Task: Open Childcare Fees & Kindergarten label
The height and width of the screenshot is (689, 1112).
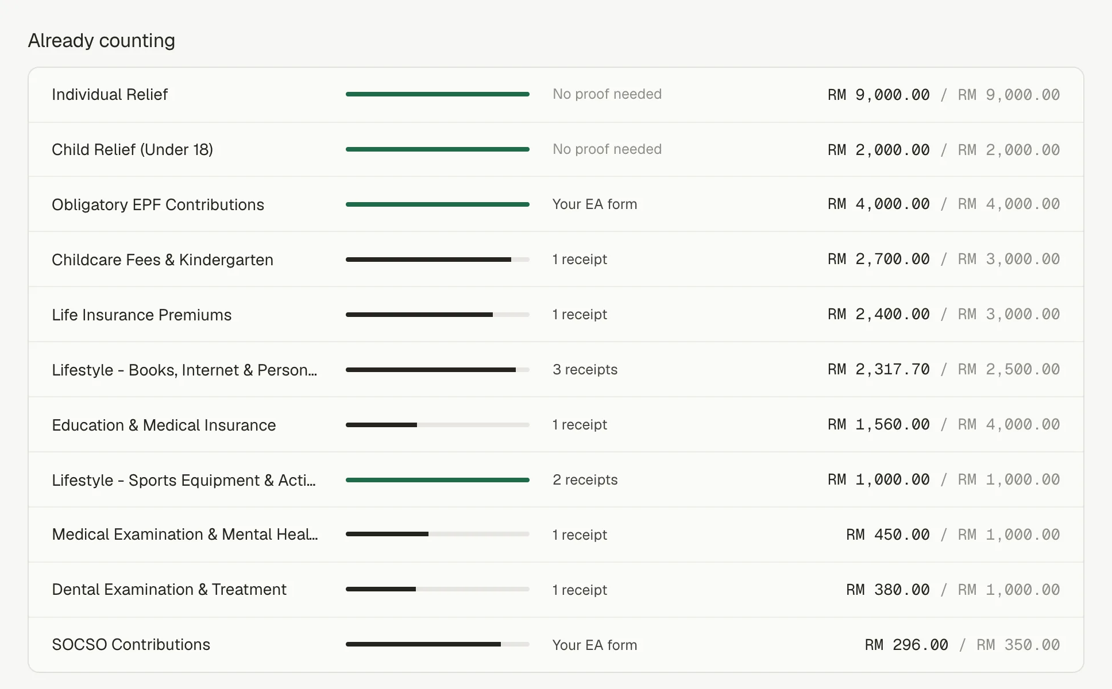Action: [x=163, y=260]
